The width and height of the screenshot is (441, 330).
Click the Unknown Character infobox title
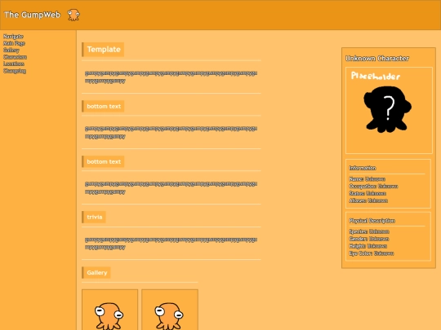[377, 59]
